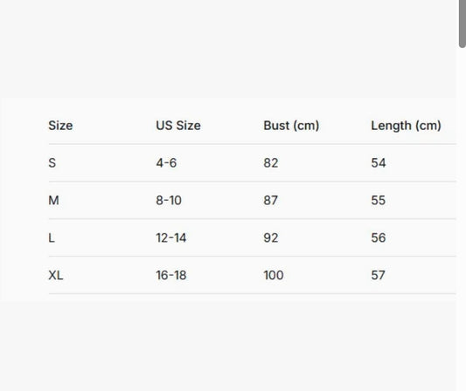Image resolution: width=466 pixels, height=391 pixels.
Task: Click the bust value 82
Action: click(271, 163)
